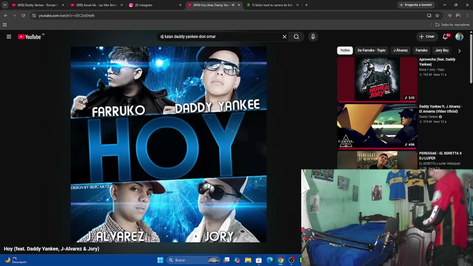Open Microsoft Edge from the taskbar
This screenshot has height=266, width=473.
[x=270, y=260]
